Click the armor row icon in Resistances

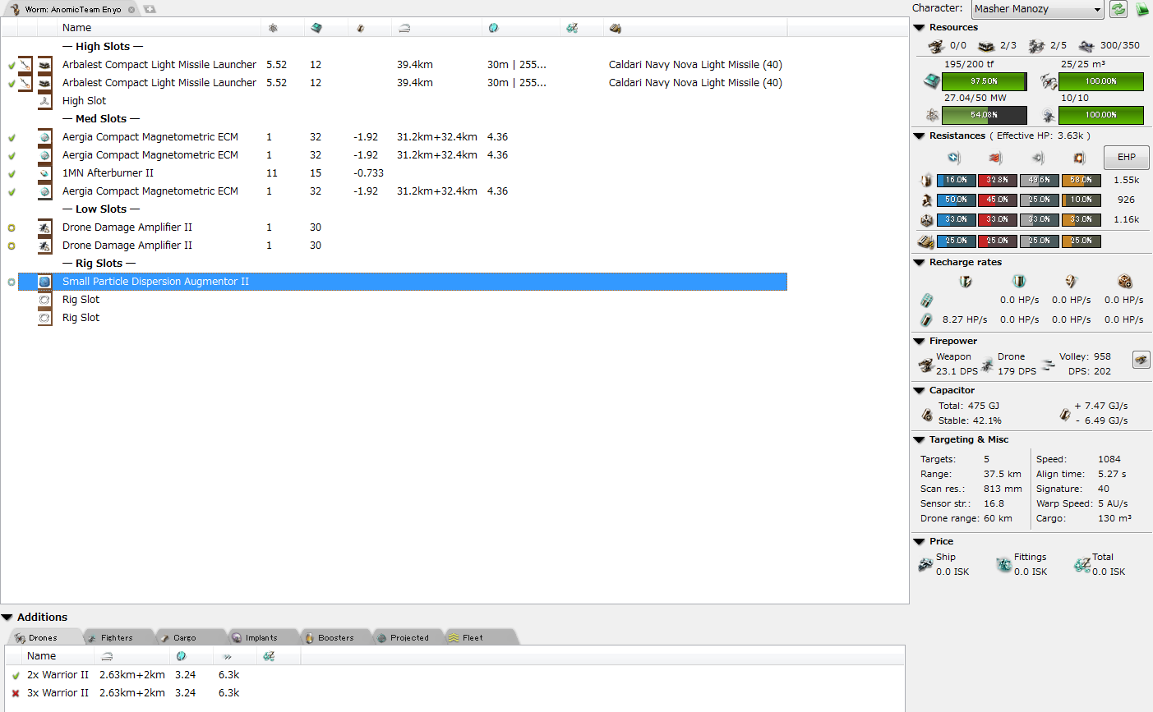[927, 200]
